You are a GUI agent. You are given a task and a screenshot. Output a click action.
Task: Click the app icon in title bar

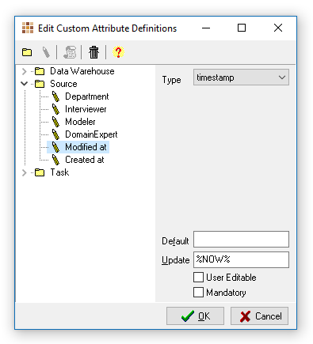tap(28, 28)
